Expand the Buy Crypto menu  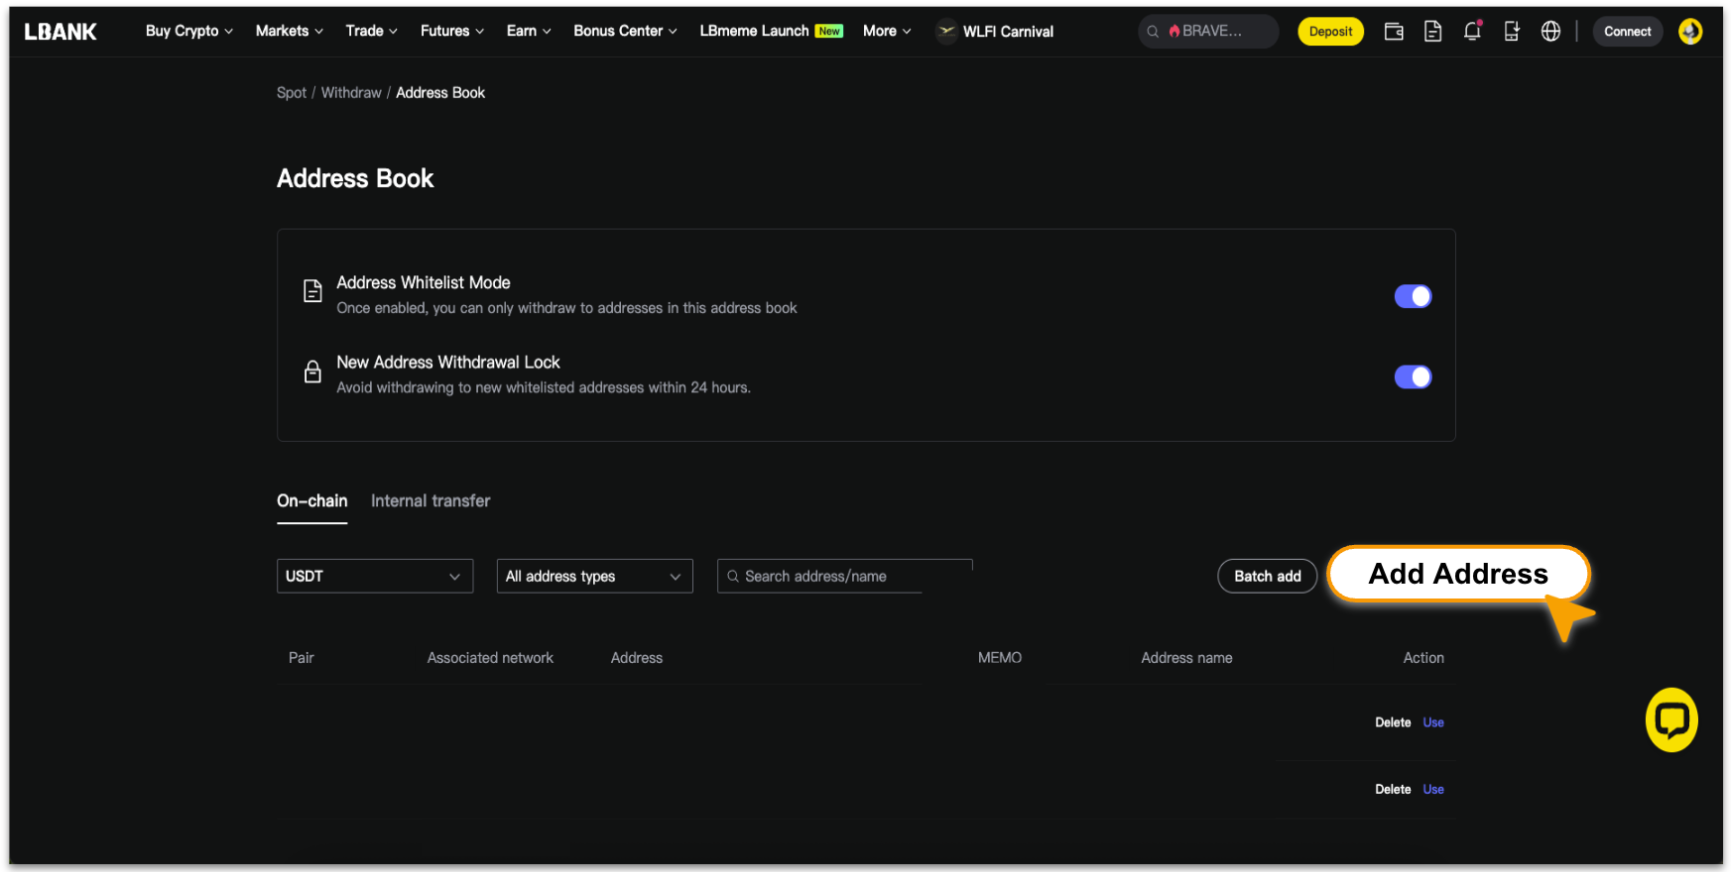pos(188,31)
